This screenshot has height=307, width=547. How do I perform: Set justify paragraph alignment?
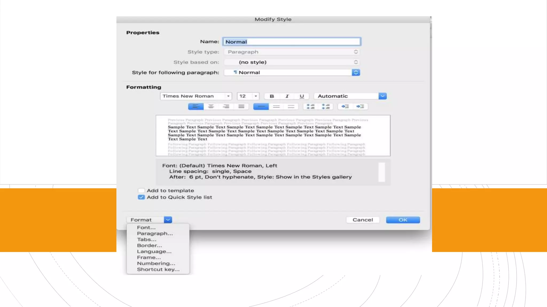[241, 107]
